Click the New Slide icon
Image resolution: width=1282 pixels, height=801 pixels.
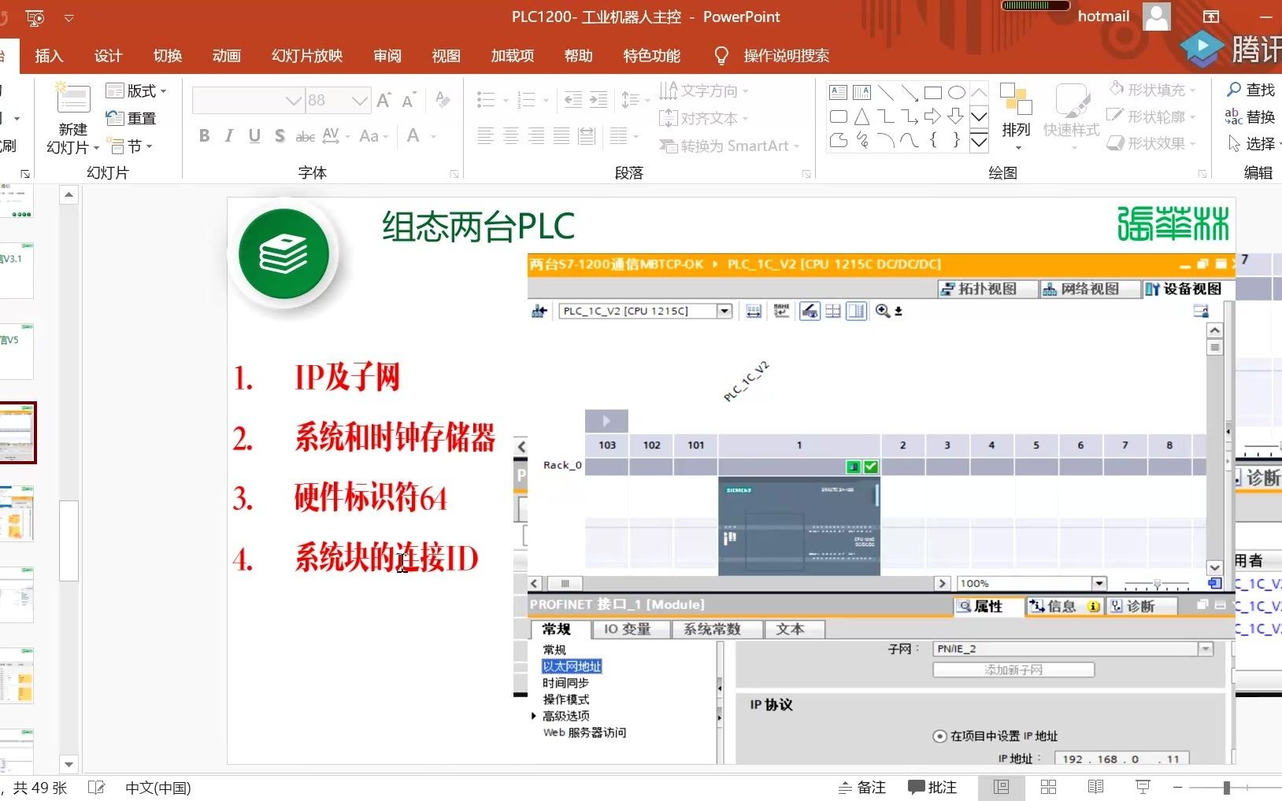72,99
